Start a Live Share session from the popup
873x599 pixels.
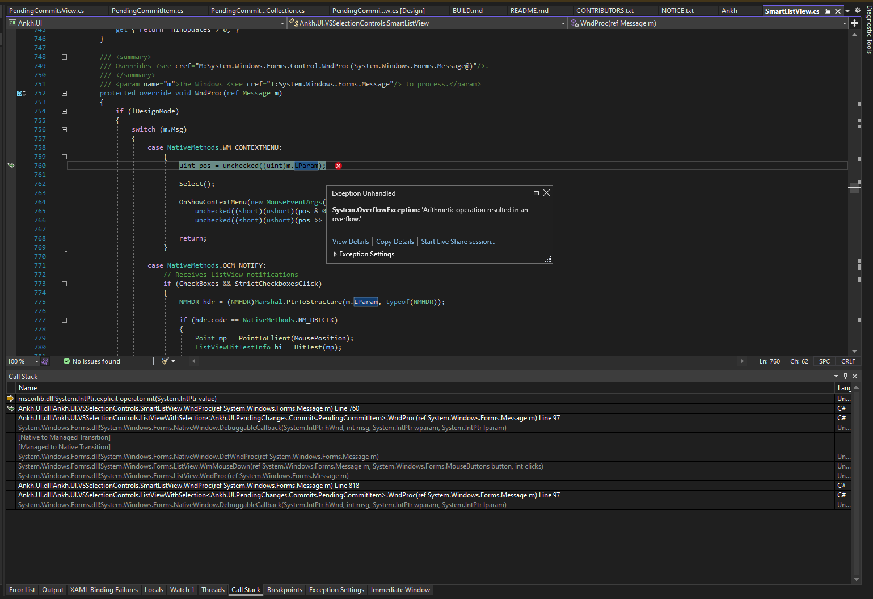458,241
